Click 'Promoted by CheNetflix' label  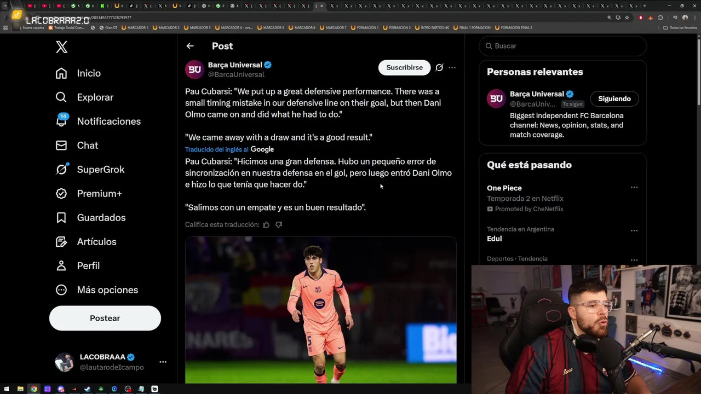(525, 209)
